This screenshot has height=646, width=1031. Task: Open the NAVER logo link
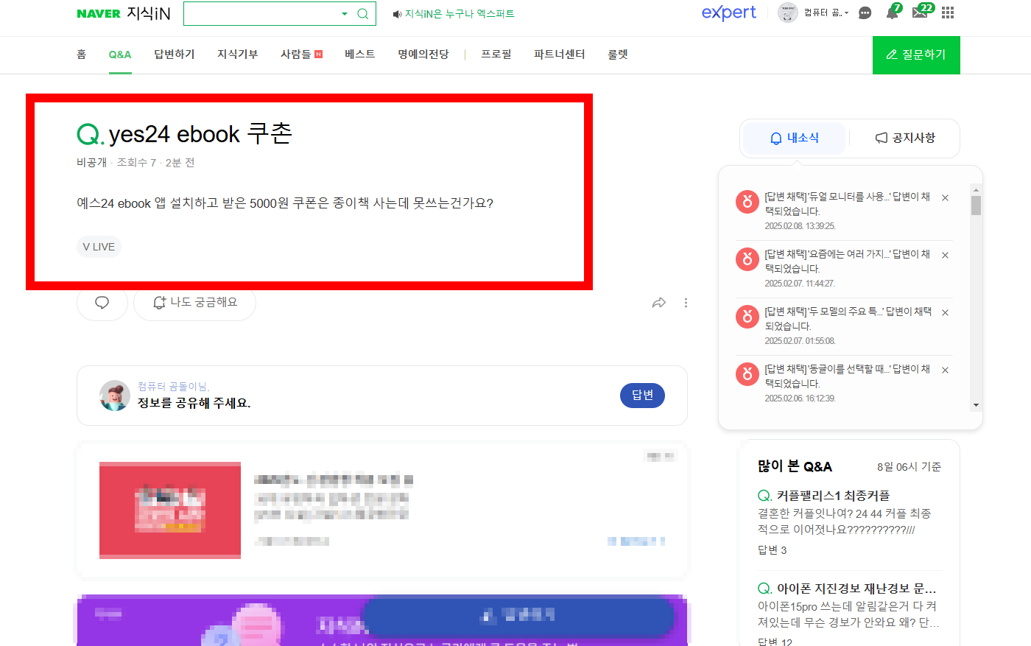coord(99,13)
